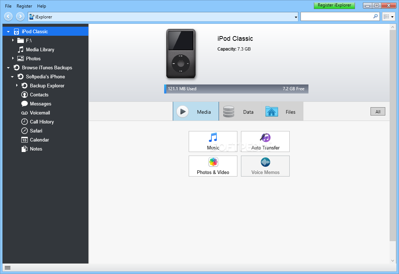Click the search magnifier icon

coord(375,16)
